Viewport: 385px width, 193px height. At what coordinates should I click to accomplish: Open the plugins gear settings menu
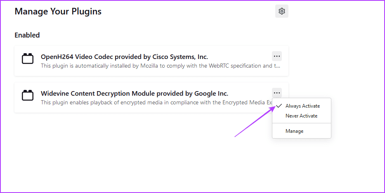[x=282, y=11]
